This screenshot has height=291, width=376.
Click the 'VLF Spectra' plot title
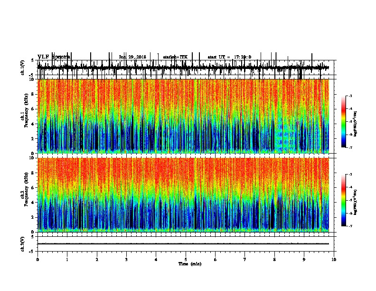[54, 57]
